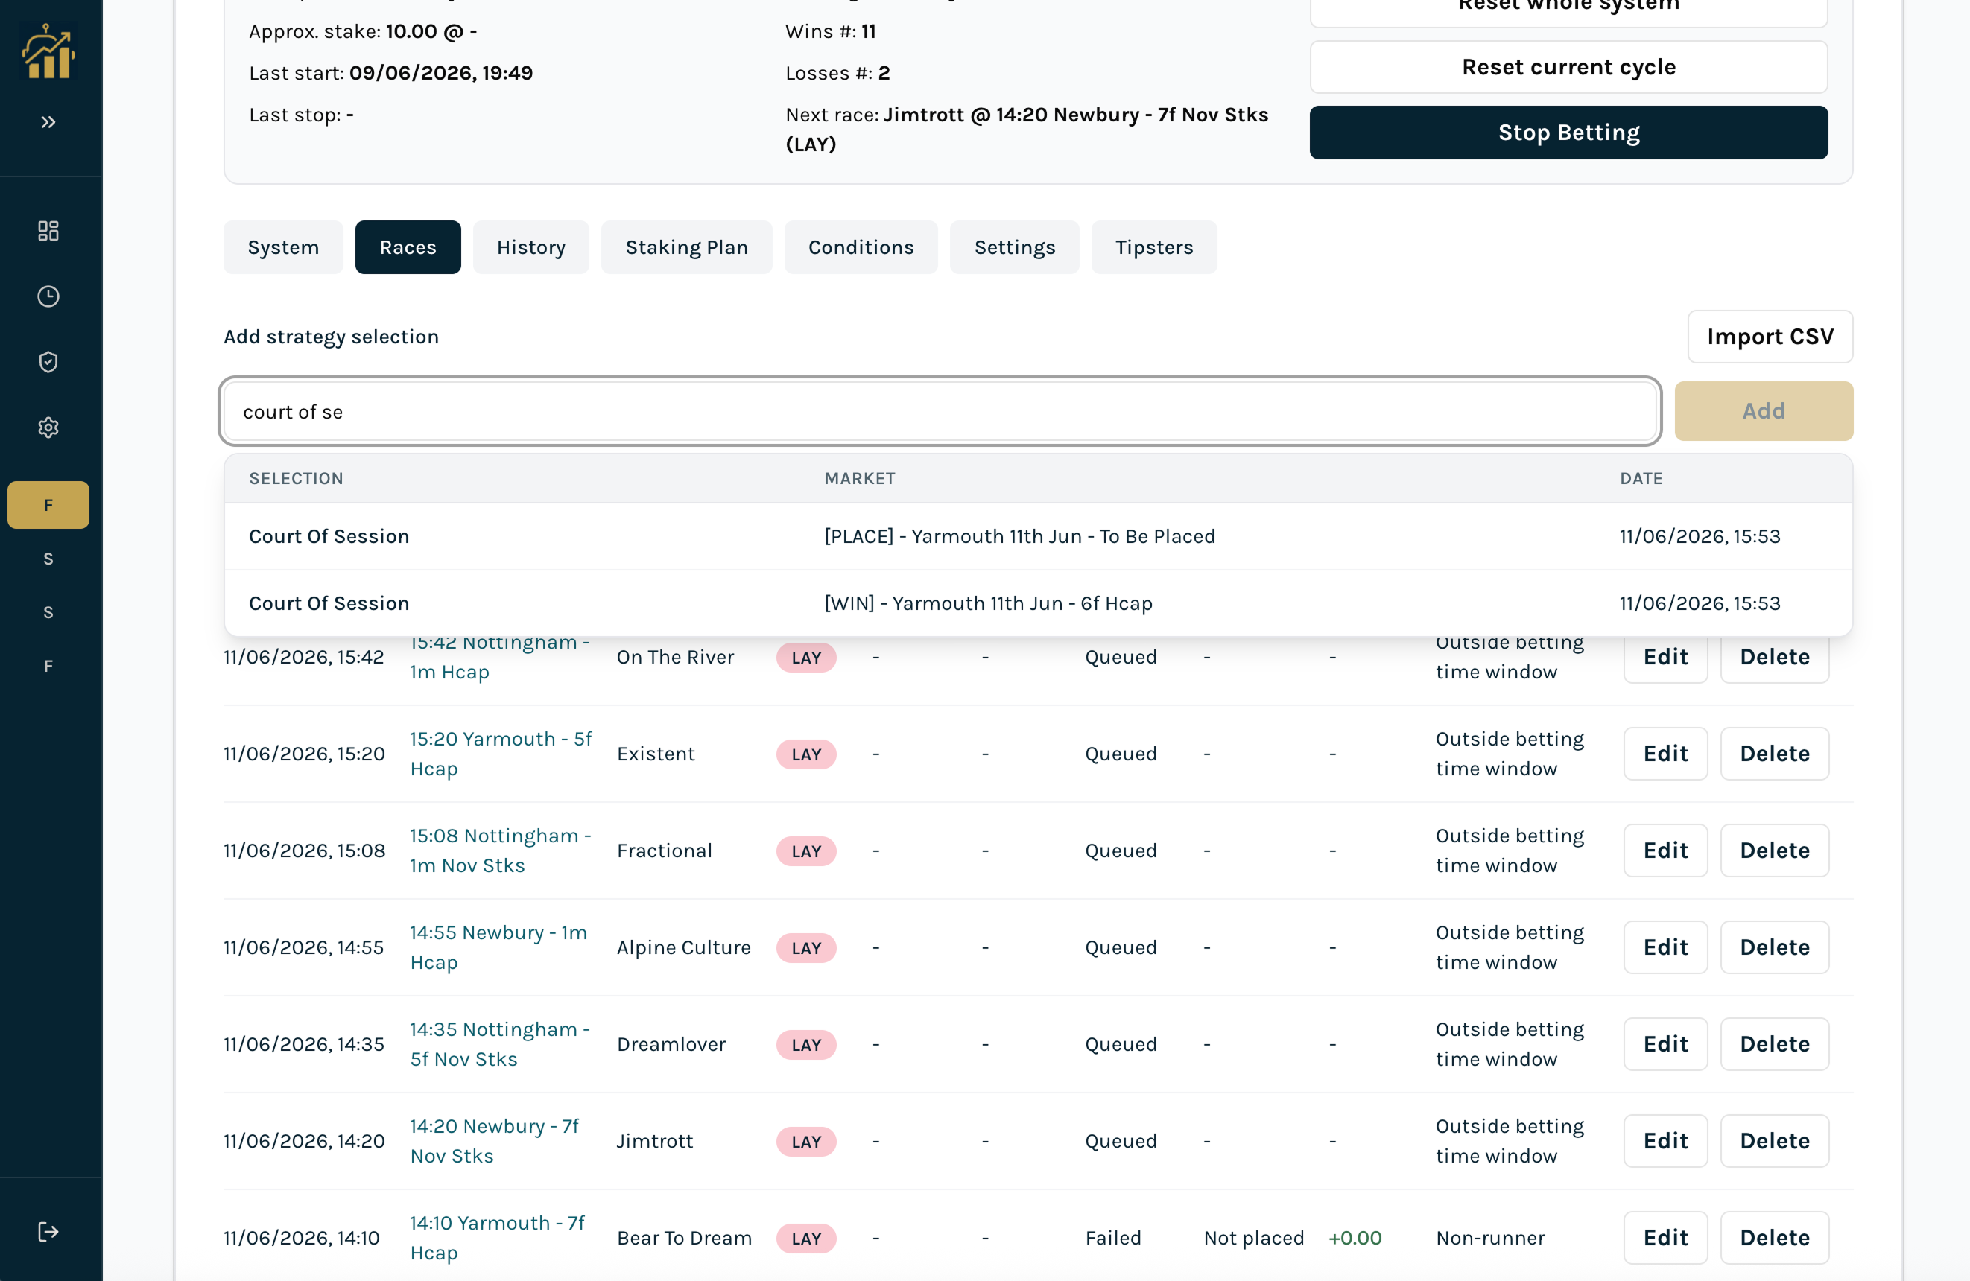Switch to the Races tab
Image resolution: width=1970 pixels, height=1281 pixels.
(408, 247)
